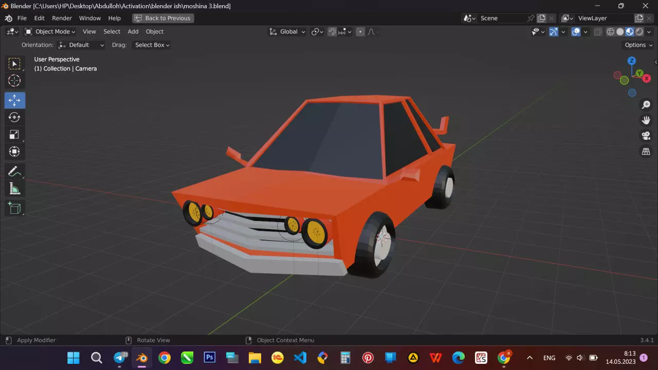Show hidden tray icons chevron
Image resolution: width=658 pixels, height=370 pixels.
(529, 358)
